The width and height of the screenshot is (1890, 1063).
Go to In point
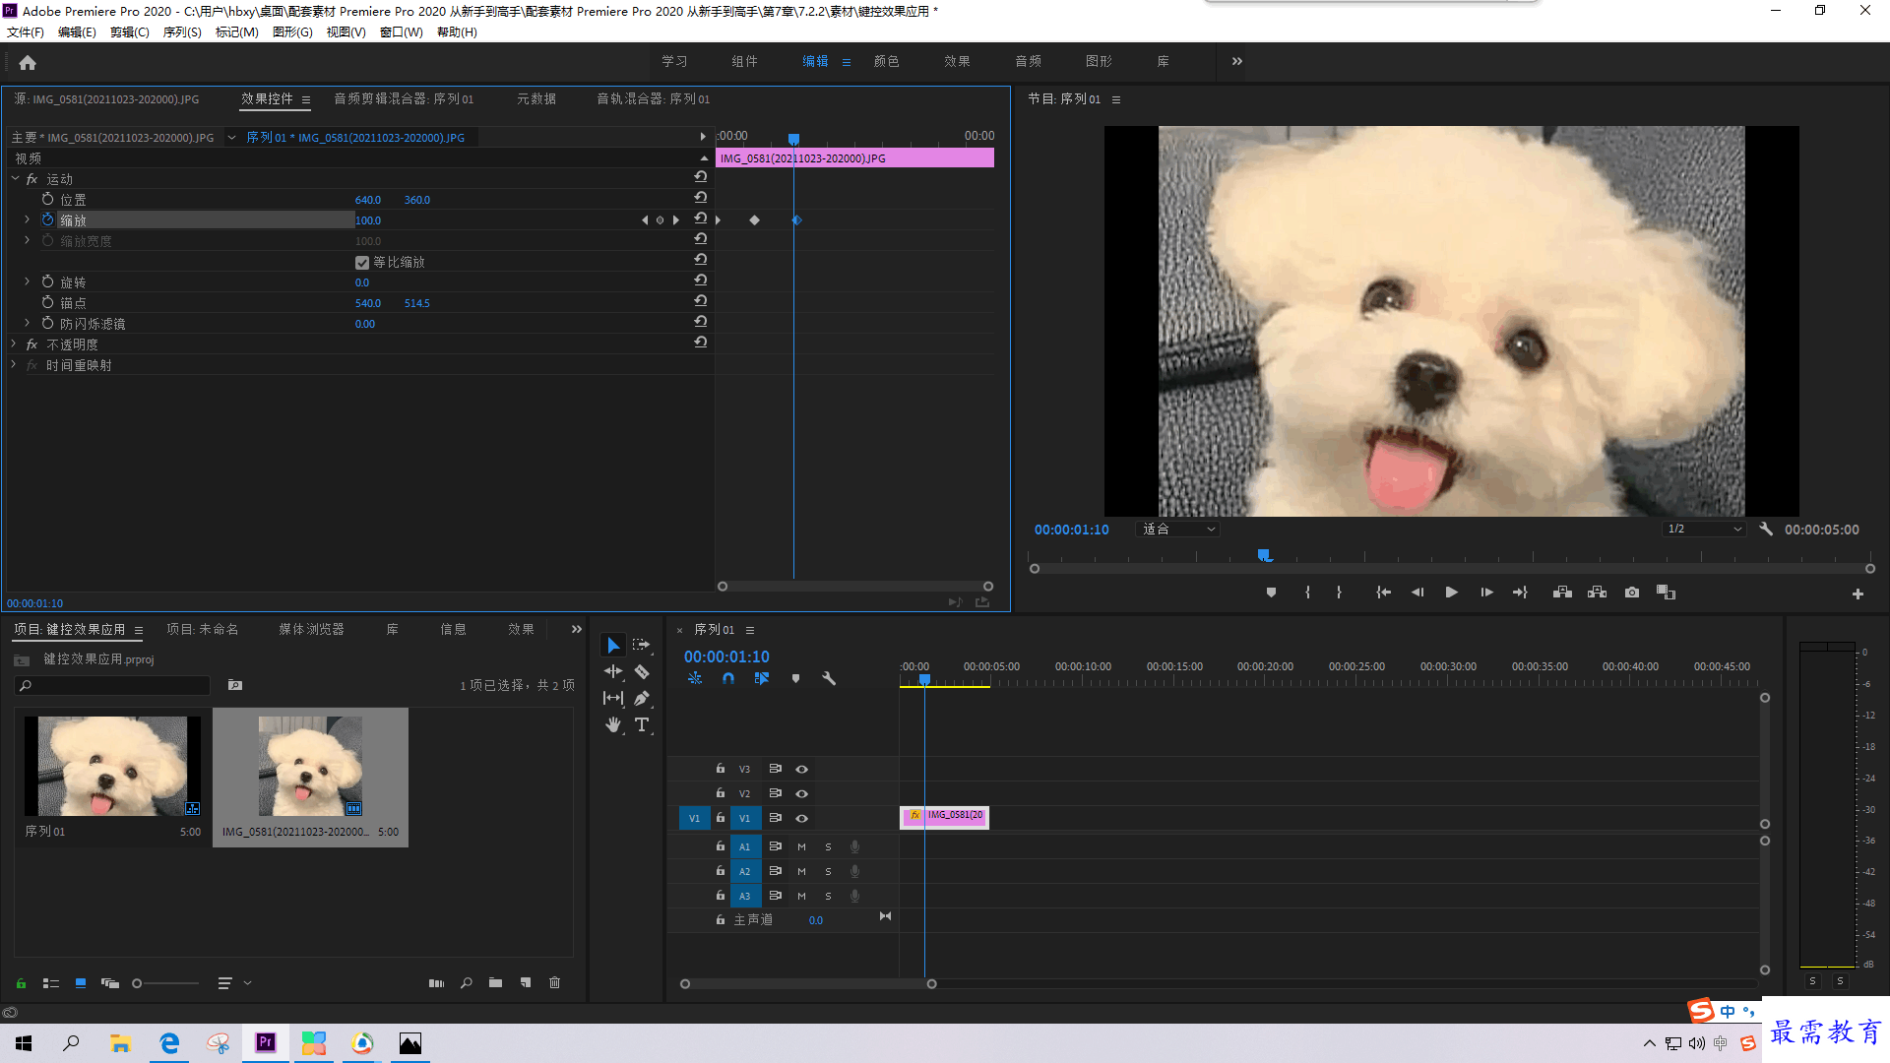click(x=1383, y=593)
